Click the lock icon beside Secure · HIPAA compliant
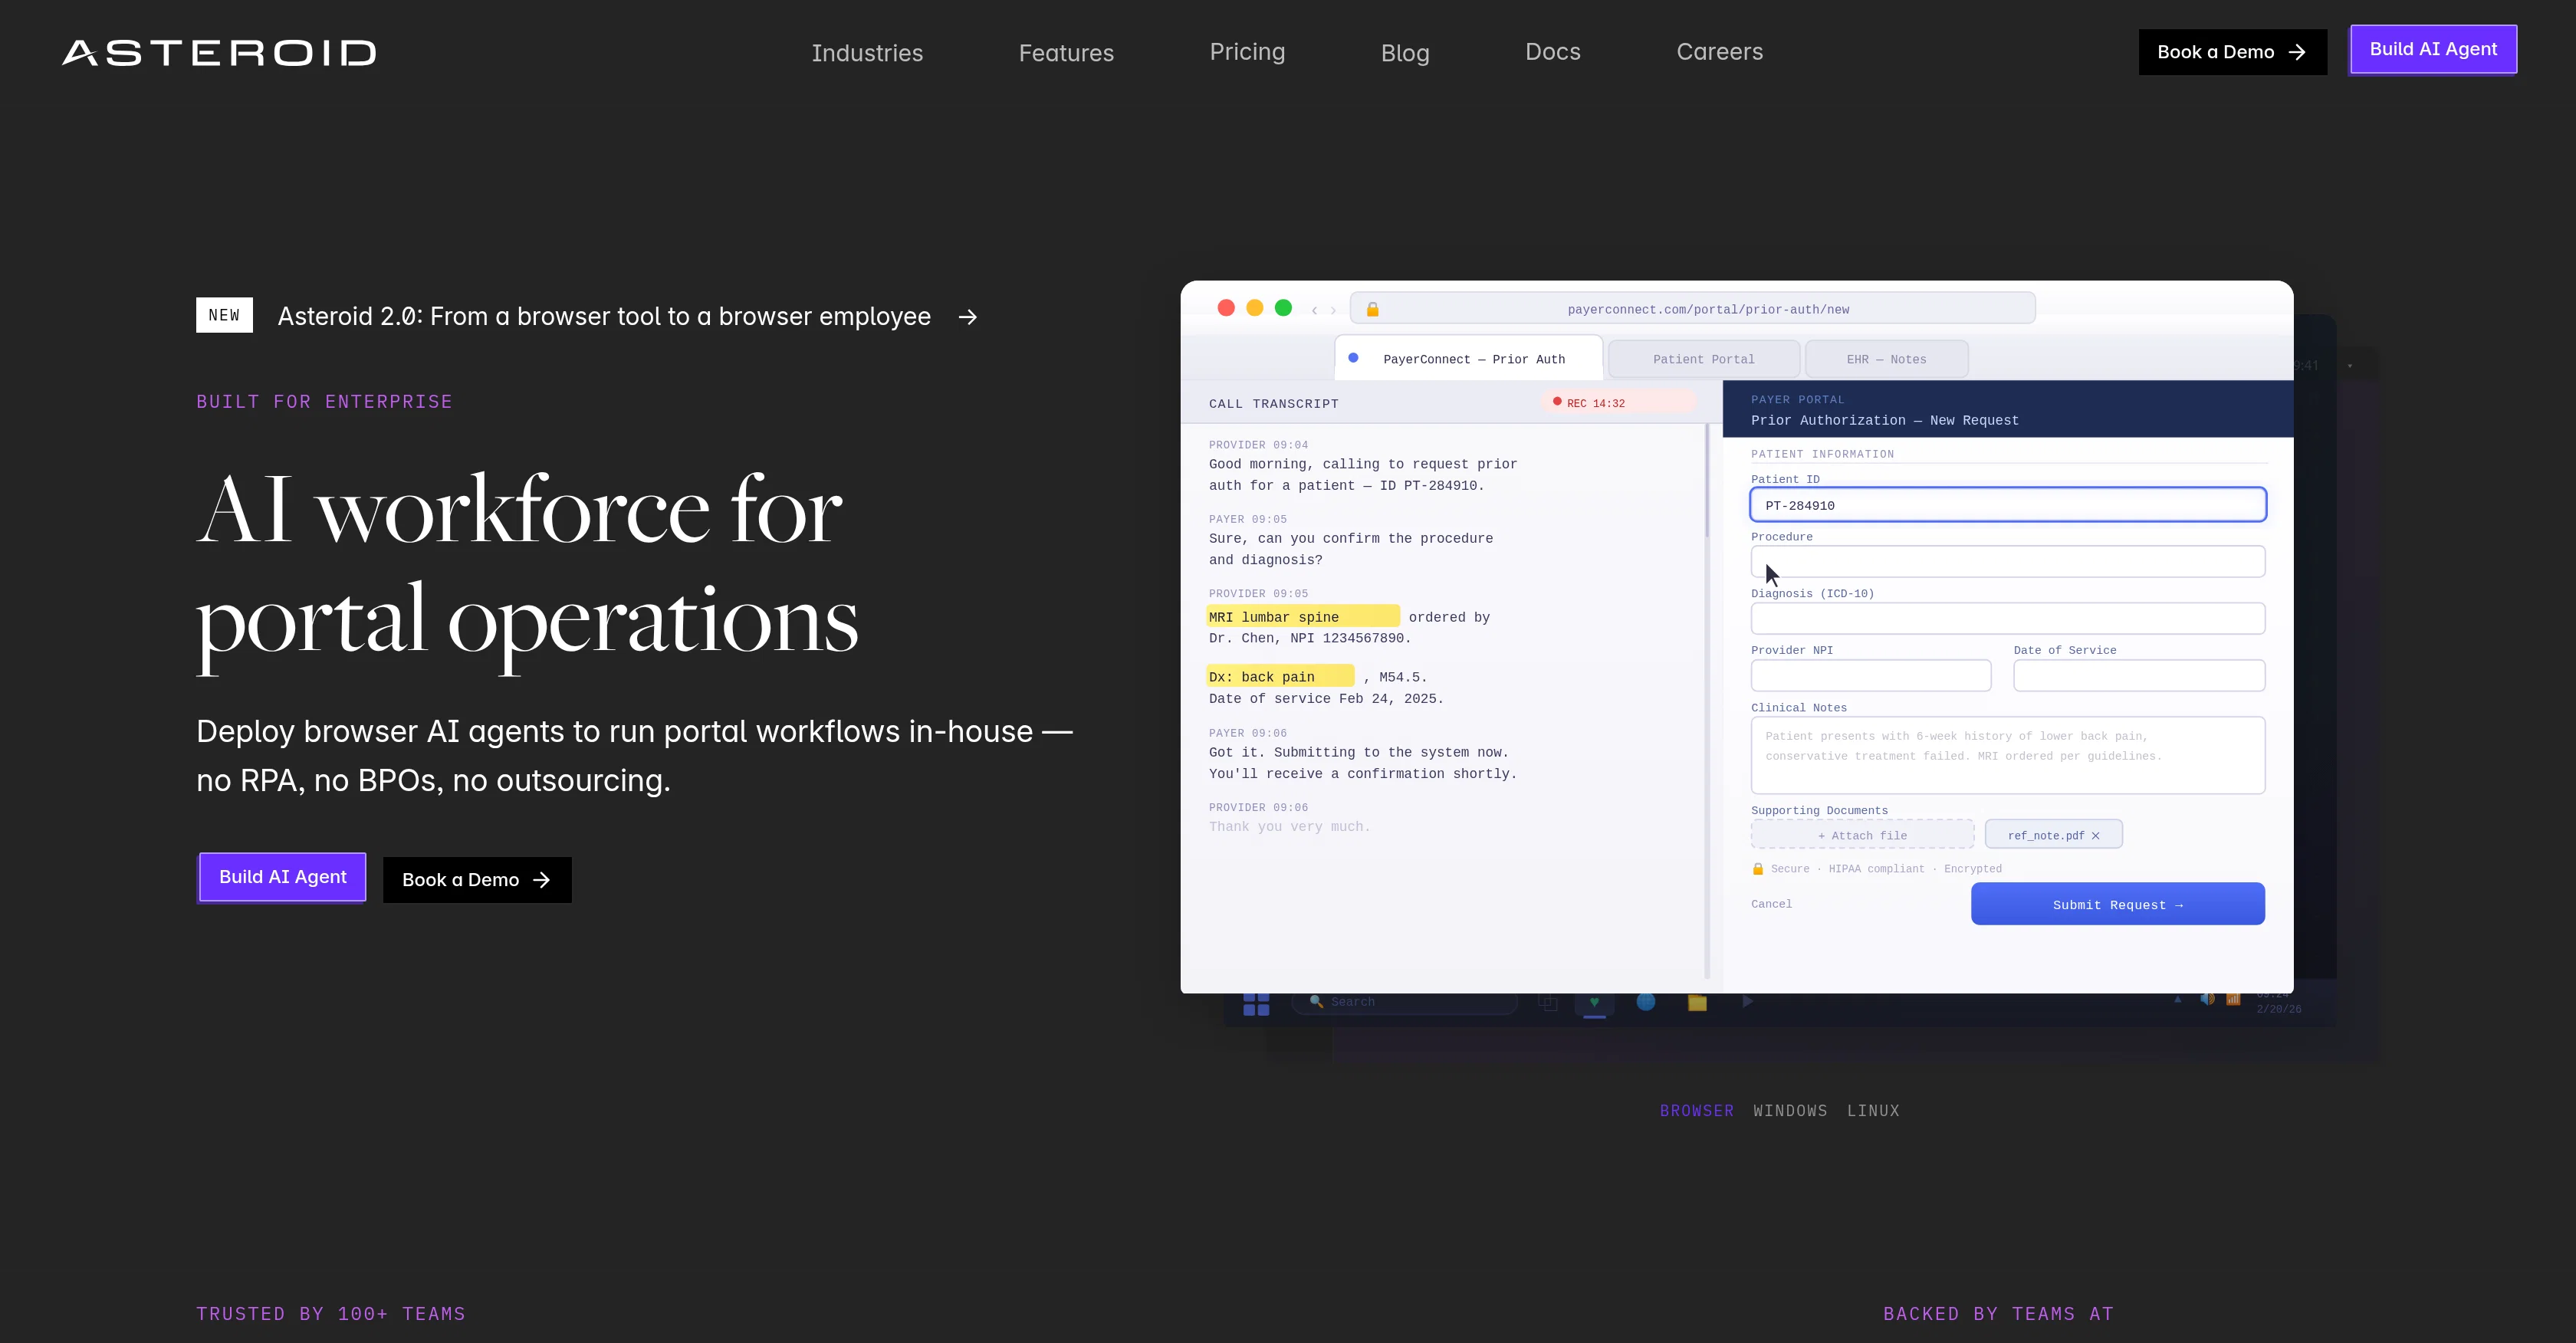Viewport: 2576px width, 1343px height. click(1758, 869)
